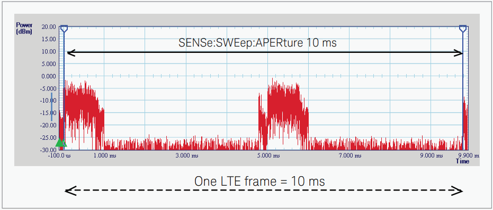Click the blue vertical scale bar

point(52,107)
